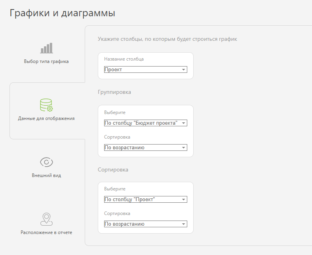
Task: Click the 'Укажите столбцы' instruction text
Action: 167,39
